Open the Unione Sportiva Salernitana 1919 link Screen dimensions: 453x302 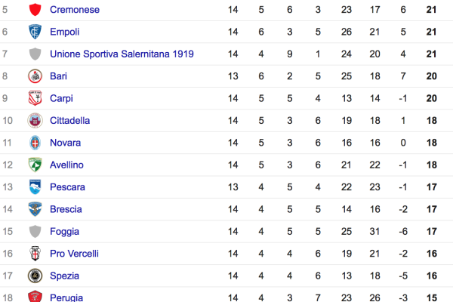pyautogui.click(x=122, y=54)
